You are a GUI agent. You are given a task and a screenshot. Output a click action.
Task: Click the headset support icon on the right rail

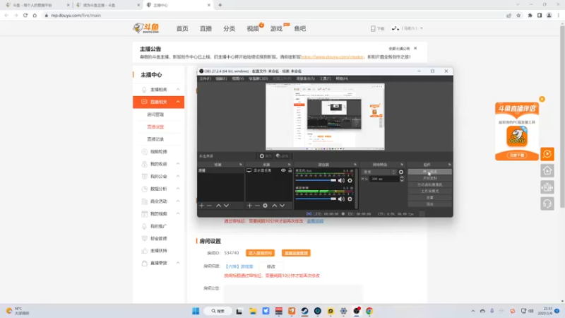coord(547,204)
